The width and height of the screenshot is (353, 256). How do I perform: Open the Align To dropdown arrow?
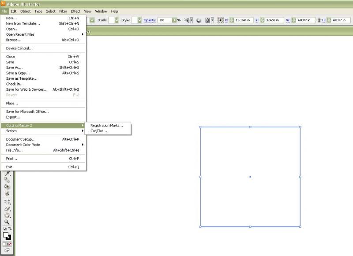pos(212,20)
